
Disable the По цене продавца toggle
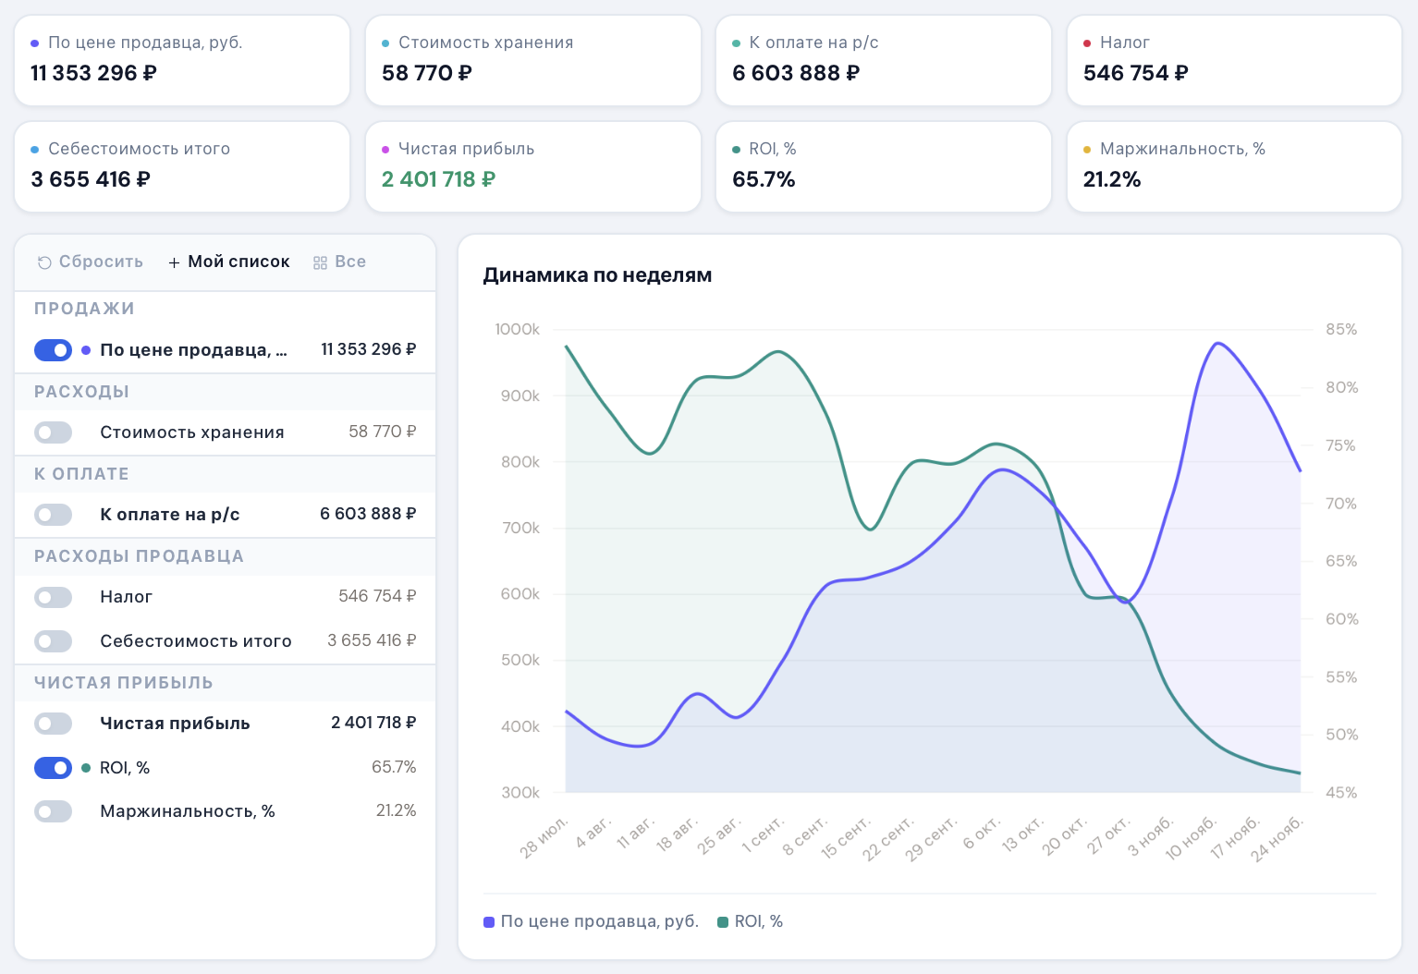53,350
